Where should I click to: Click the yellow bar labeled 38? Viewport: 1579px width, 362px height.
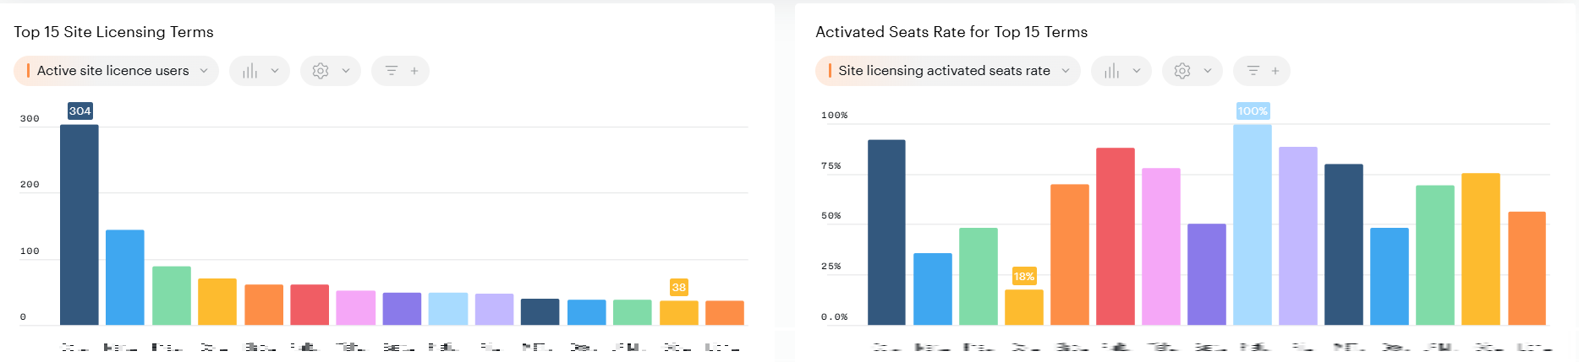coord(678,313)
